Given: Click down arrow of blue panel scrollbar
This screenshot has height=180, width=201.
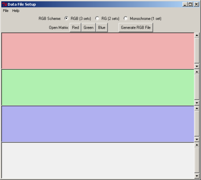Looking at the screenshot, I should click(197, 139).
